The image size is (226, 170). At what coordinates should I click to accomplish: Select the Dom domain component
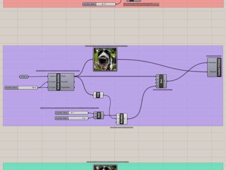click(99, 115)
